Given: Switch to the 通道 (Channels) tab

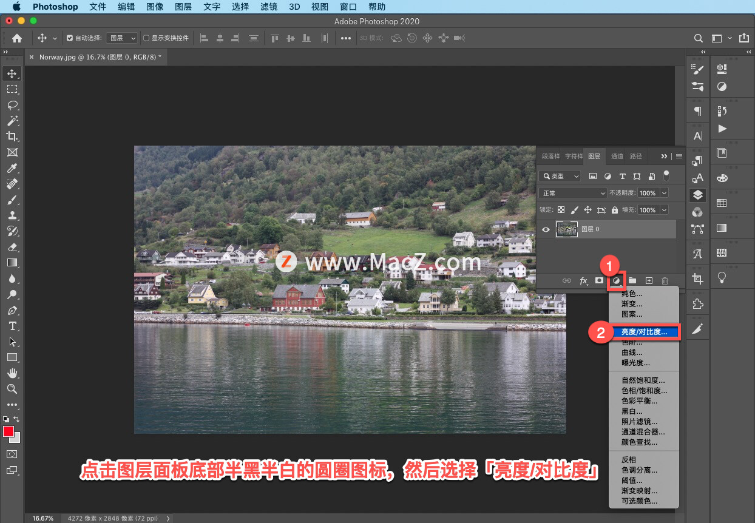Looking at the screenshot, I should coord(617,156).
